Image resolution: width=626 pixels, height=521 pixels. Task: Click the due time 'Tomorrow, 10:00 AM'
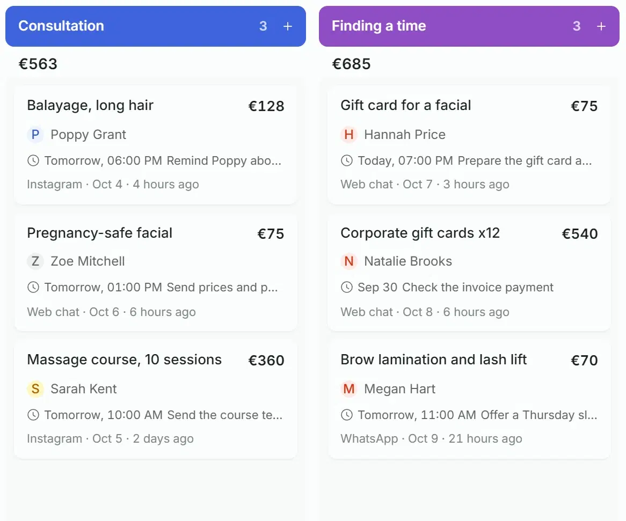point(104,415)
